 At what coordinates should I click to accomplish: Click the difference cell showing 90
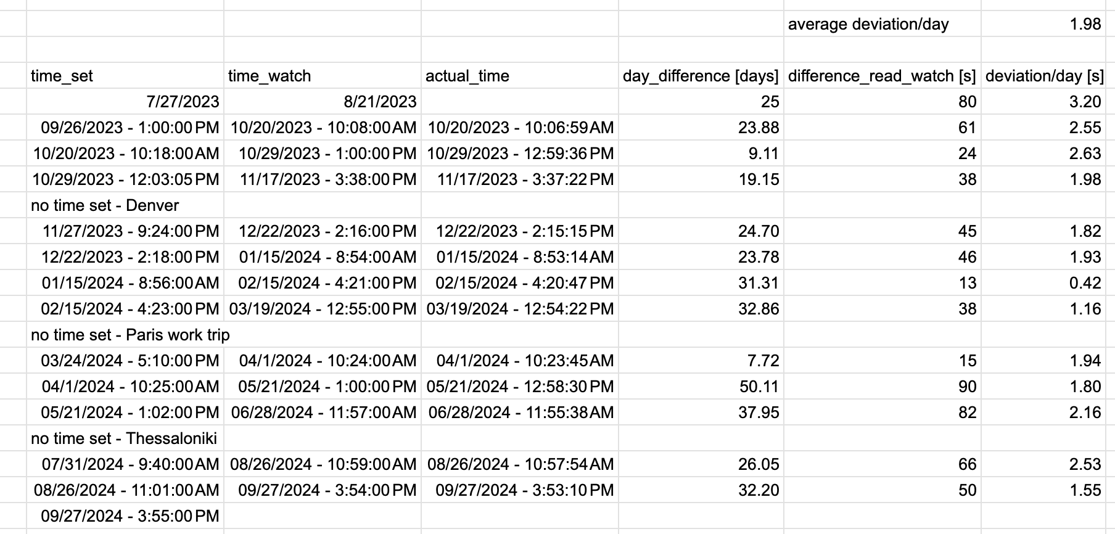tap(883, 387)
